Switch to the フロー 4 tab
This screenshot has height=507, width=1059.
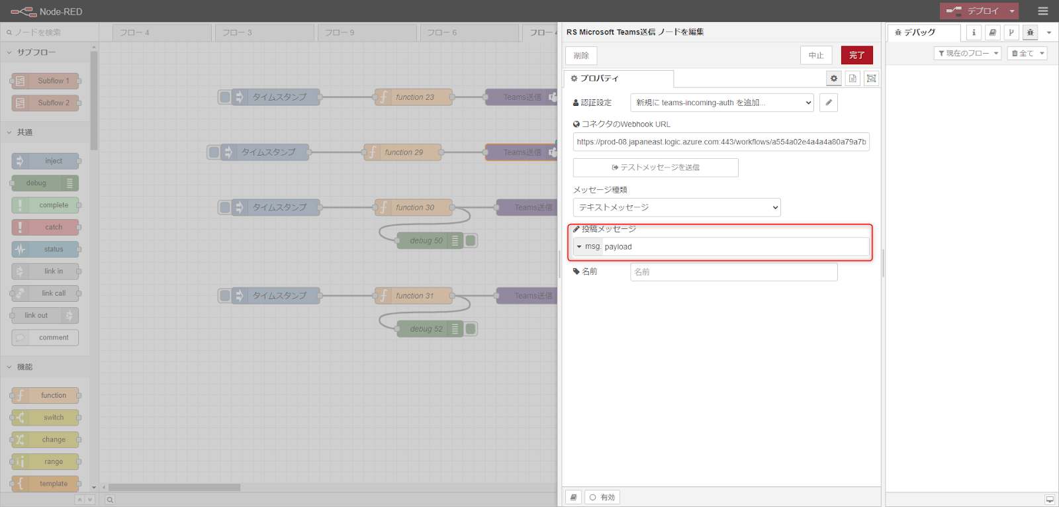162,32
